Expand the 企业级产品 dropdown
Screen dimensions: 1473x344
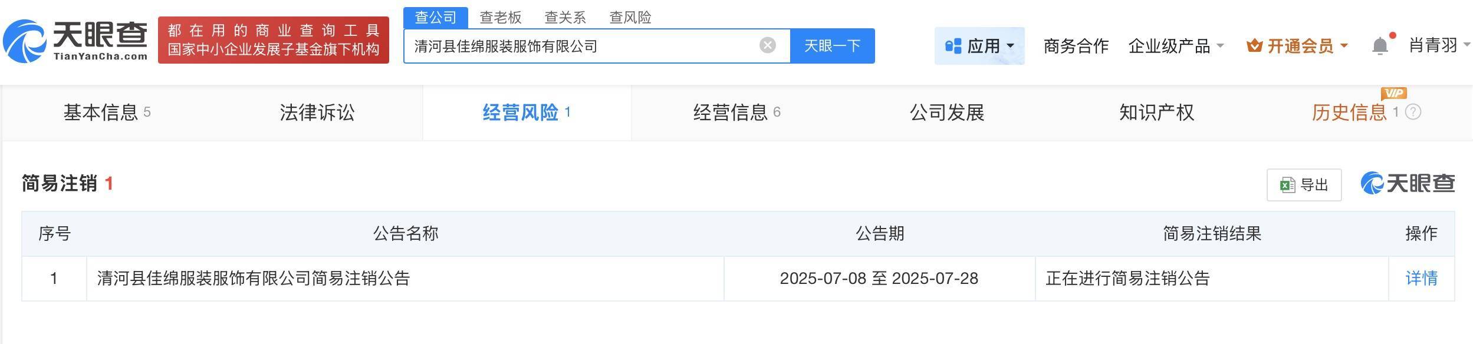point(1176,45)
